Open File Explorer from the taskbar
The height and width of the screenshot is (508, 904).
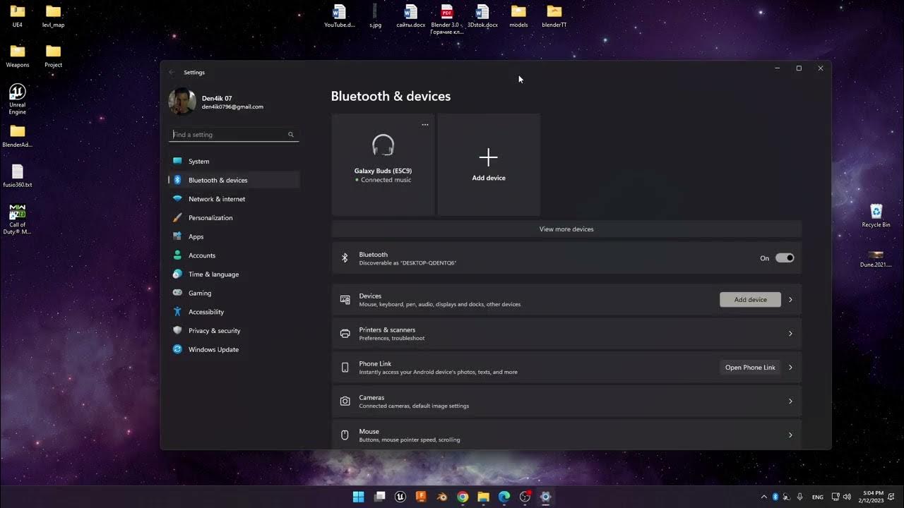483,497
